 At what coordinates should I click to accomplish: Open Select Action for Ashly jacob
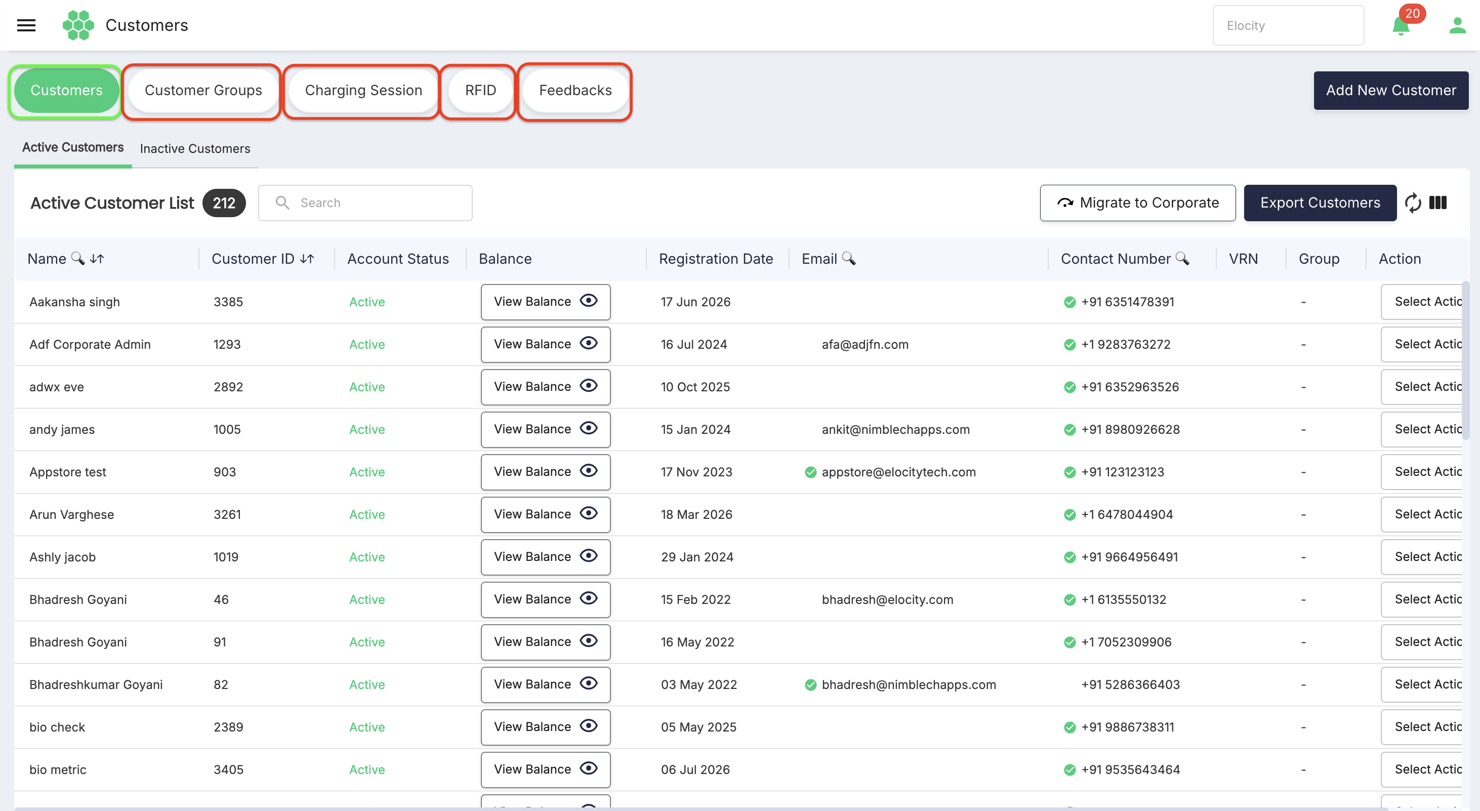(x=1421, y=557)
